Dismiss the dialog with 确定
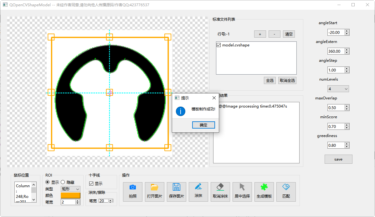 203,125
